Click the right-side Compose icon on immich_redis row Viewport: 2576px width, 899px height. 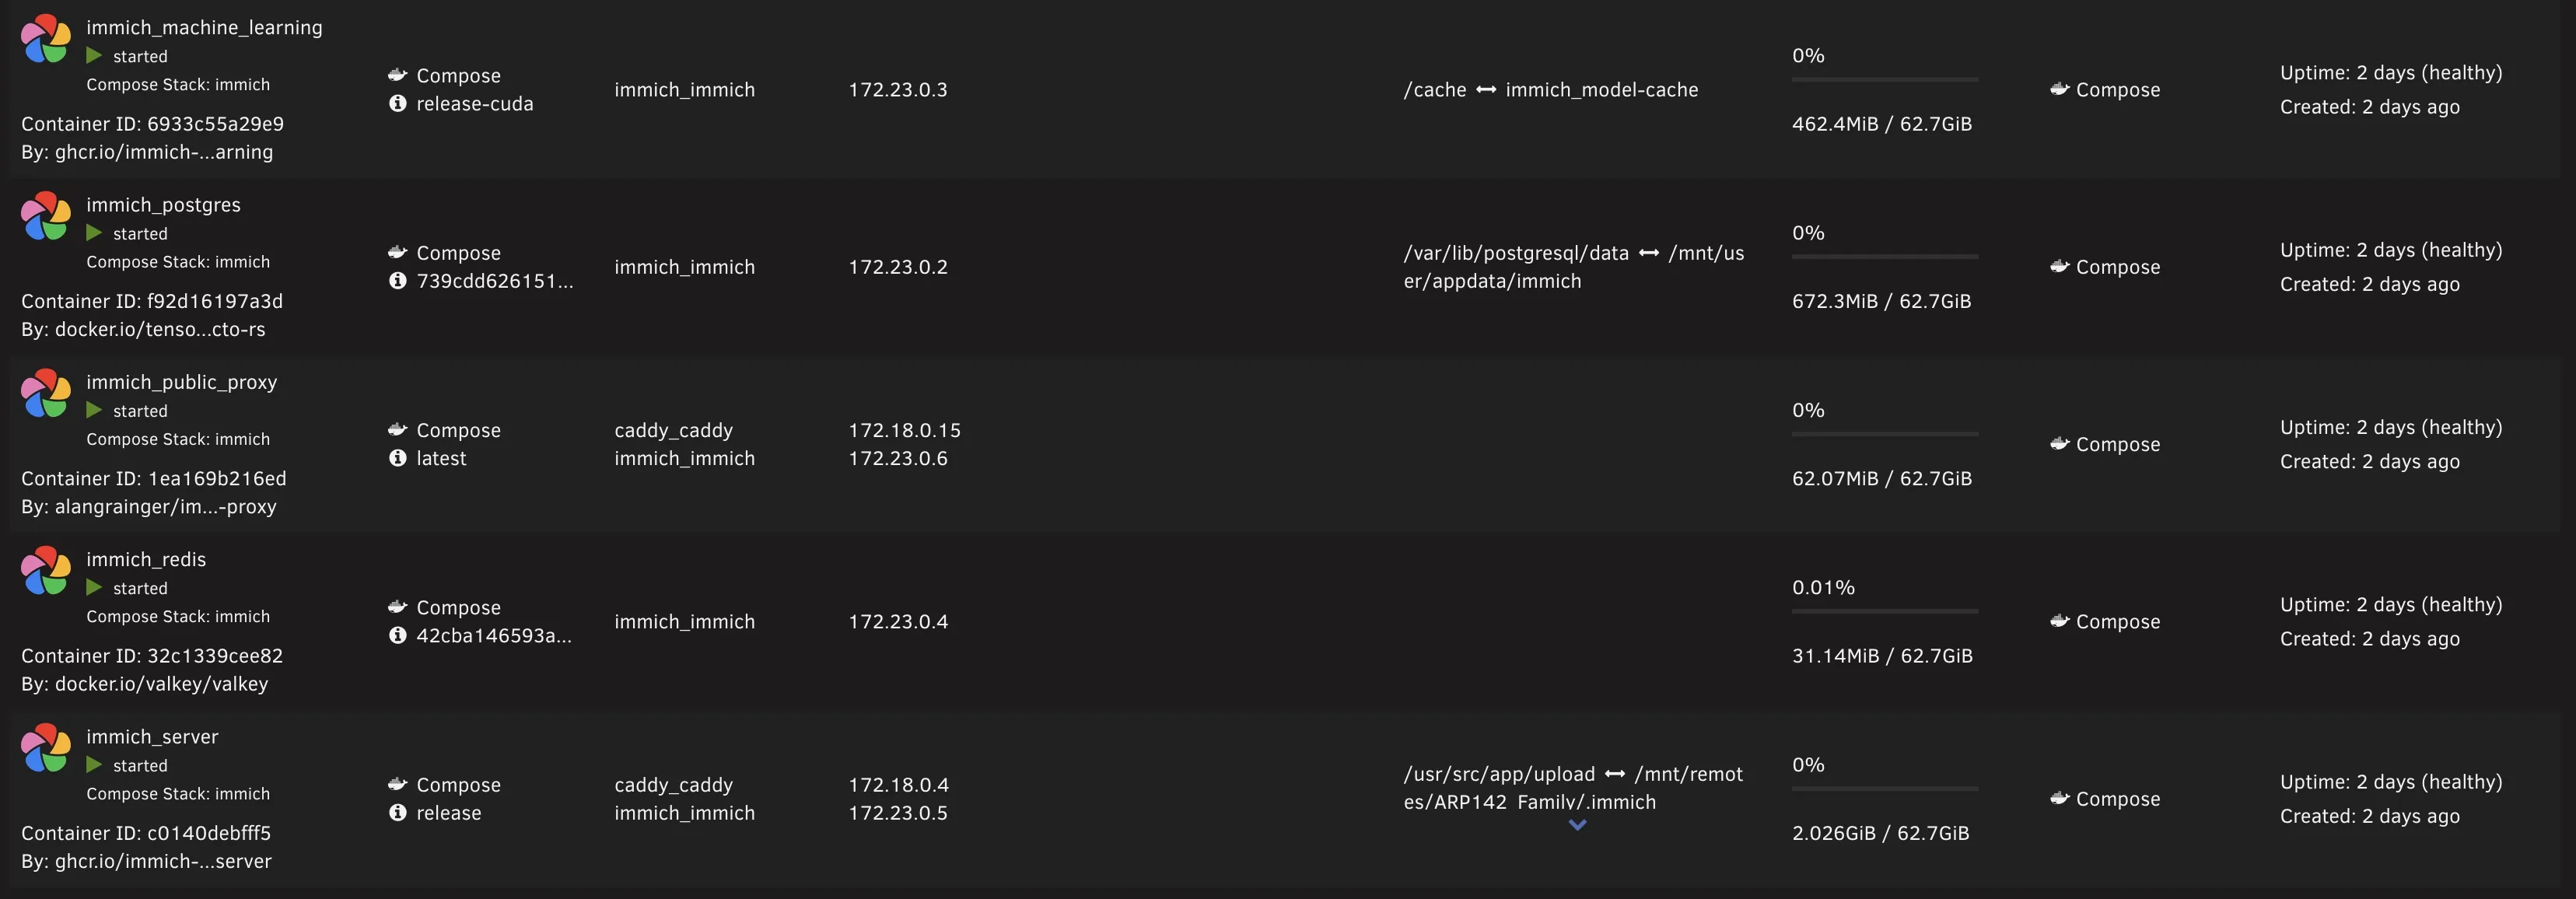pos(2061,621)
